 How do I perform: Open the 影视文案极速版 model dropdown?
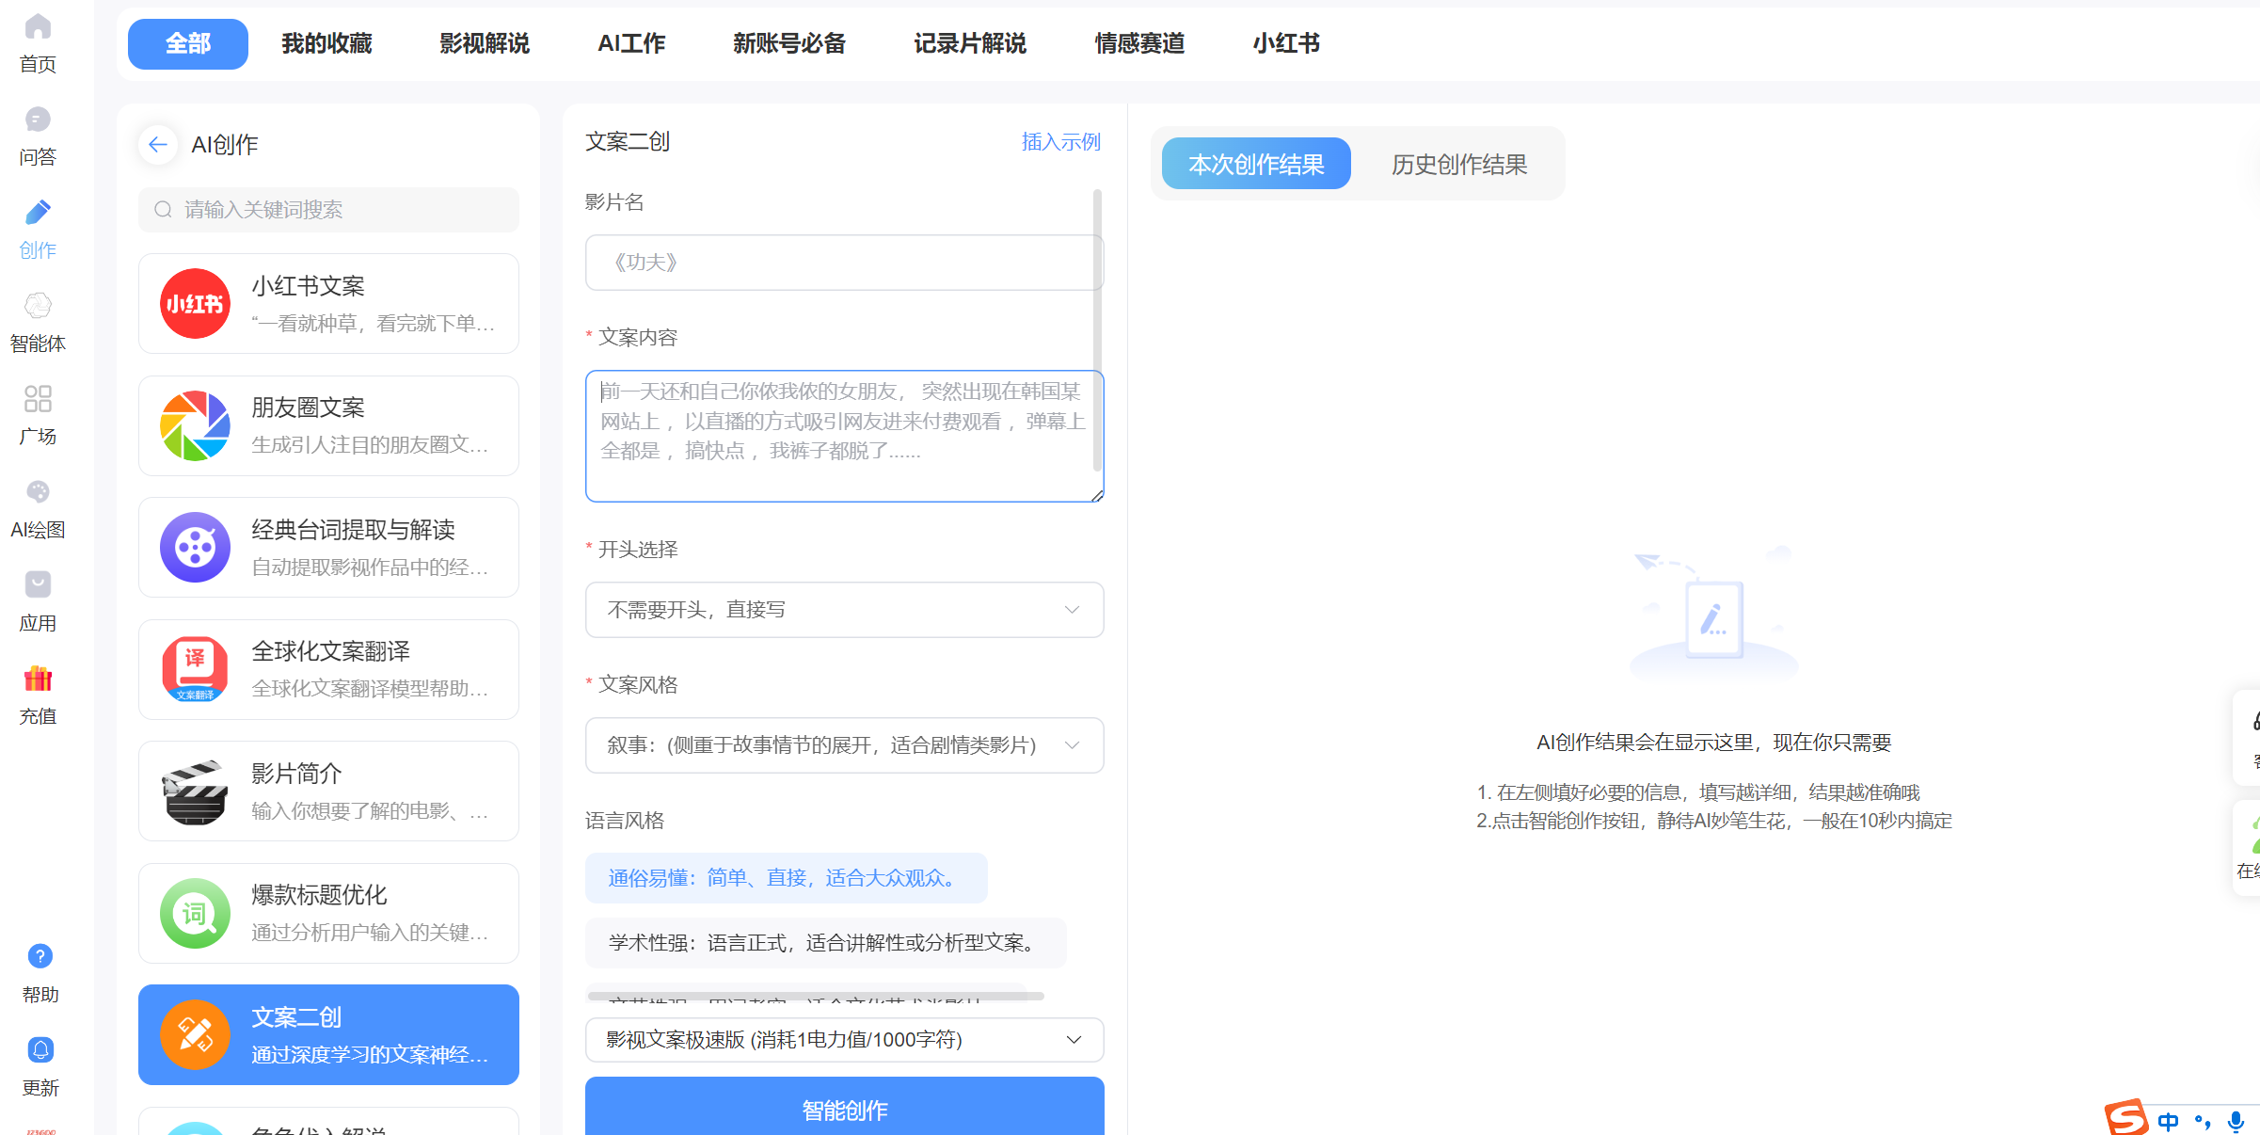point(844,1040)
